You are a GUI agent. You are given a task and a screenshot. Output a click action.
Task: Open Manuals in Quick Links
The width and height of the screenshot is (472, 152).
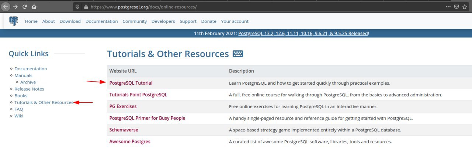click(x=23, y=75)
